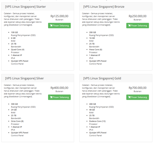Select the [VPS Linux Singapore] Gold heading
155x143 pixels.
(x=102, y=78)
